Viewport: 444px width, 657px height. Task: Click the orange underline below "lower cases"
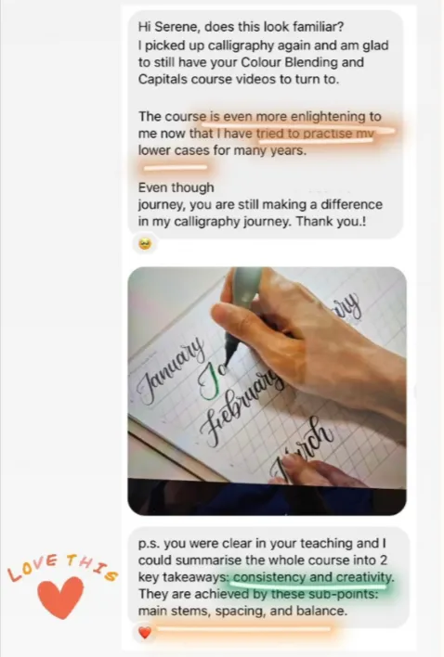tap(176, 168)
